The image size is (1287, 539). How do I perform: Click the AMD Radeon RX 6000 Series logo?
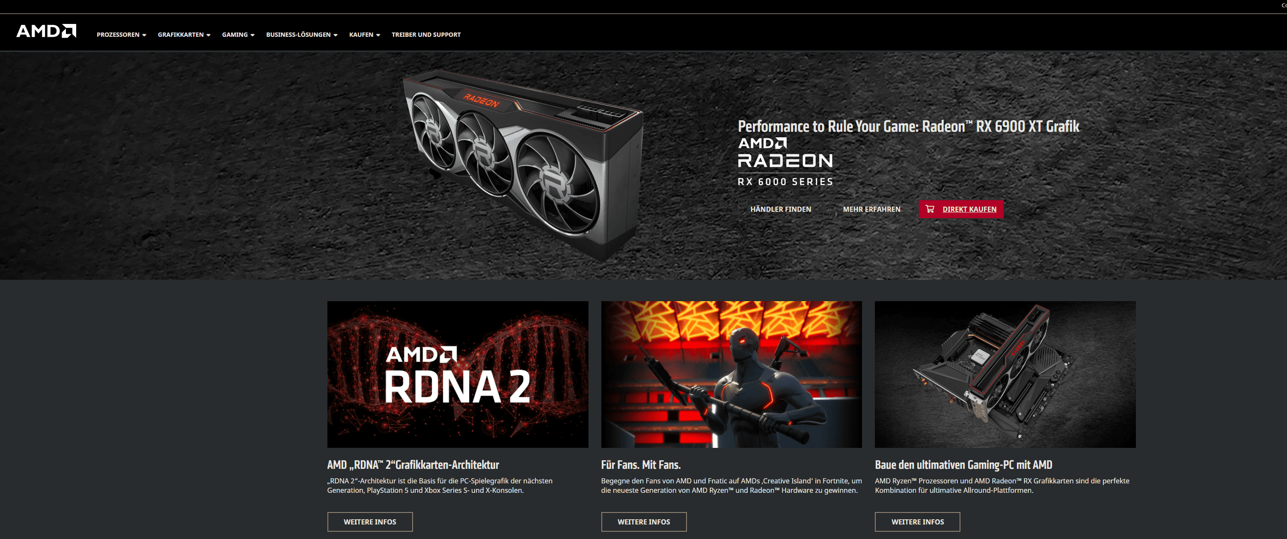(x=785, y=162)
